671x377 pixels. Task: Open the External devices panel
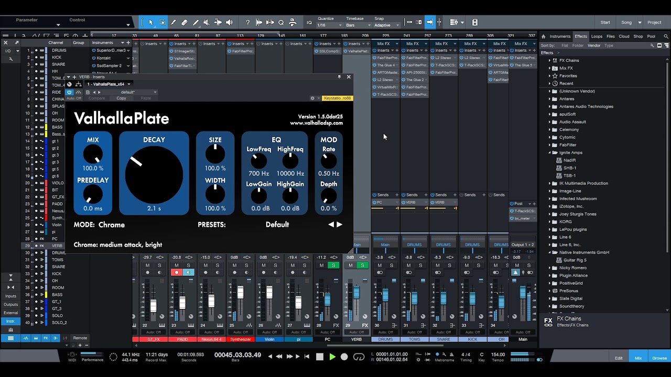tap(10, 313)
